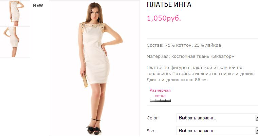The height and width of the screenshot is (137, 258).
Task: Click the Материал fabric description line
Action: [190, 56]
